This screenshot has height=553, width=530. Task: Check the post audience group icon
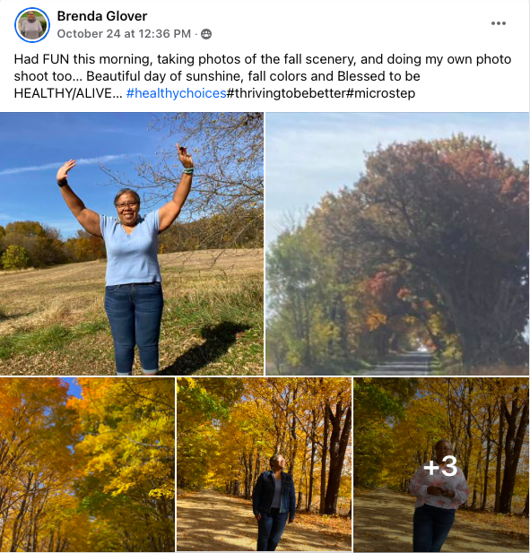click(206, 34)
